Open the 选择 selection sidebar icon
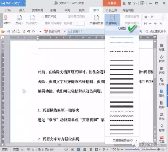Image resolution: width=168 pixels, height=152 pixels. [162, 70]
